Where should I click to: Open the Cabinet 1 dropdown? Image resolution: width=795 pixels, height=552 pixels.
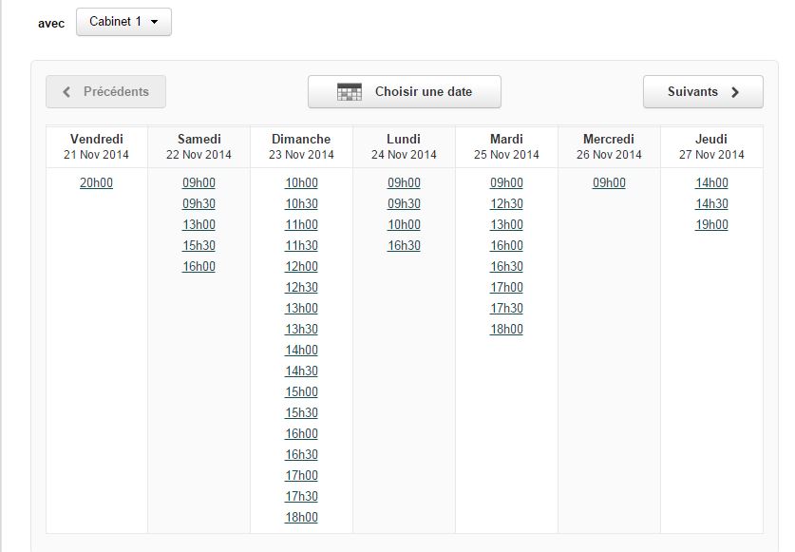123,22
